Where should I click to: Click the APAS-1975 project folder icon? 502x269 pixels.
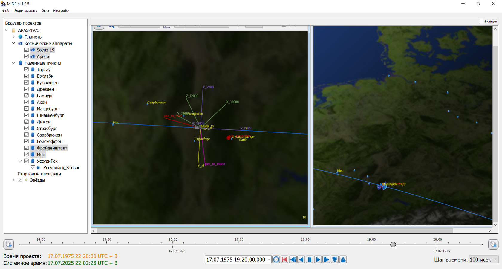tap(13, 30)
